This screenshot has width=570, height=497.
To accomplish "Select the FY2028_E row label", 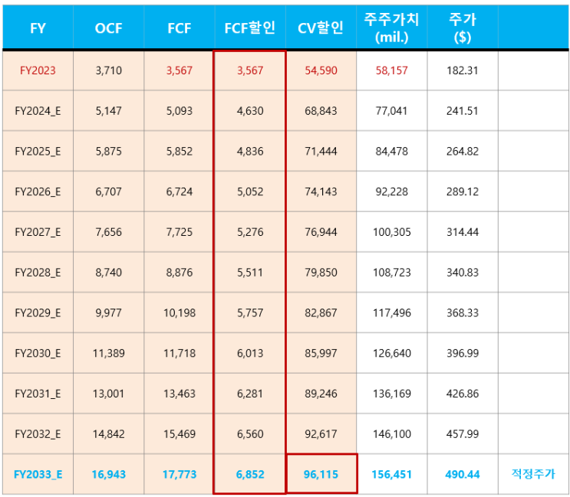I will 38,272.
